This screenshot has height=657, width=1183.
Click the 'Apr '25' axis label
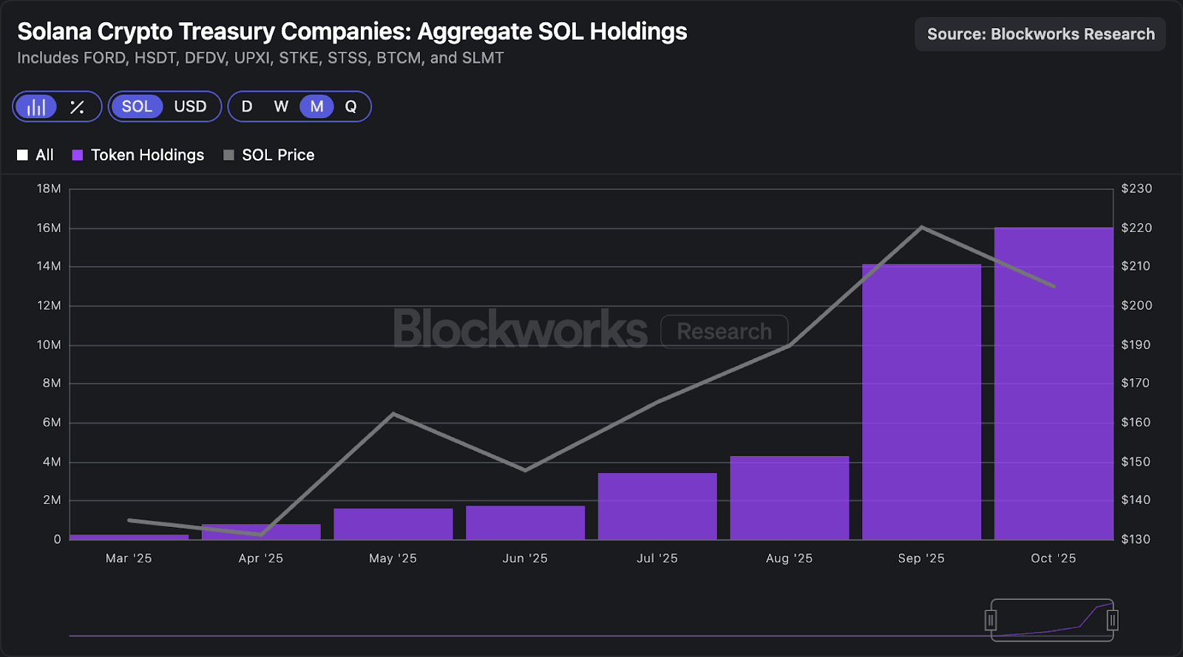[261, 559]
